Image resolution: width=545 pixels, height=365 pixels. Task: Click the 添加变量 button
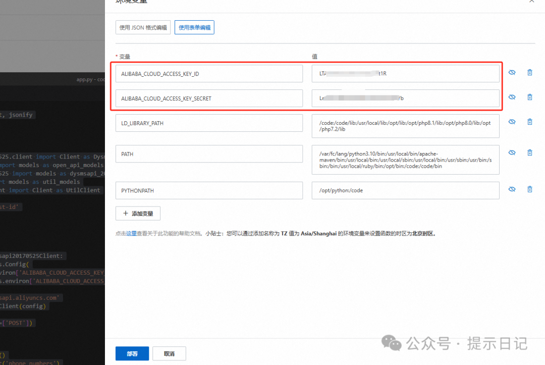pyautogui.click(x=138, y=214)
